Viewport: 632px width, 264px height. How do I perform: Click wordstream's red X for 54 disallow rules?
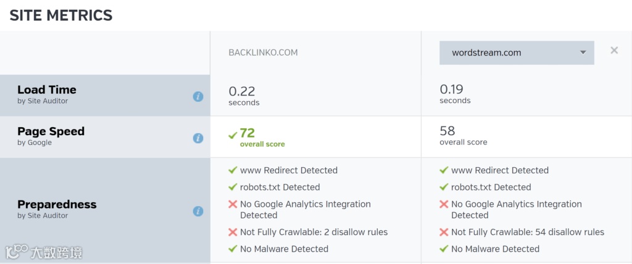pos(444,232)
